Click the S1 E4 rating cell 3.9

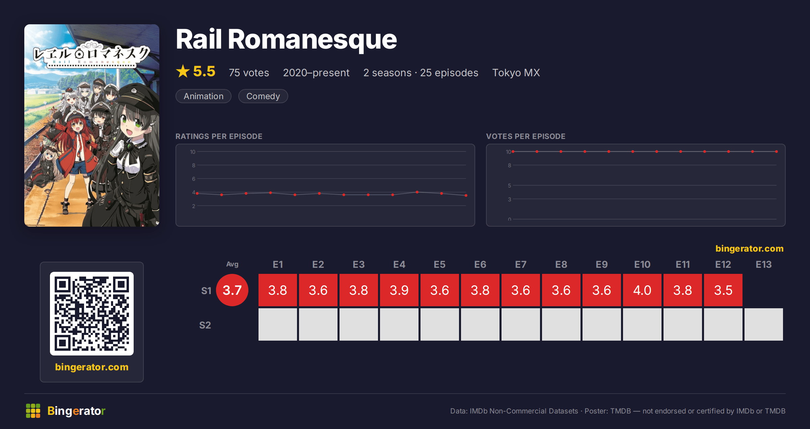tap(399, 290)
